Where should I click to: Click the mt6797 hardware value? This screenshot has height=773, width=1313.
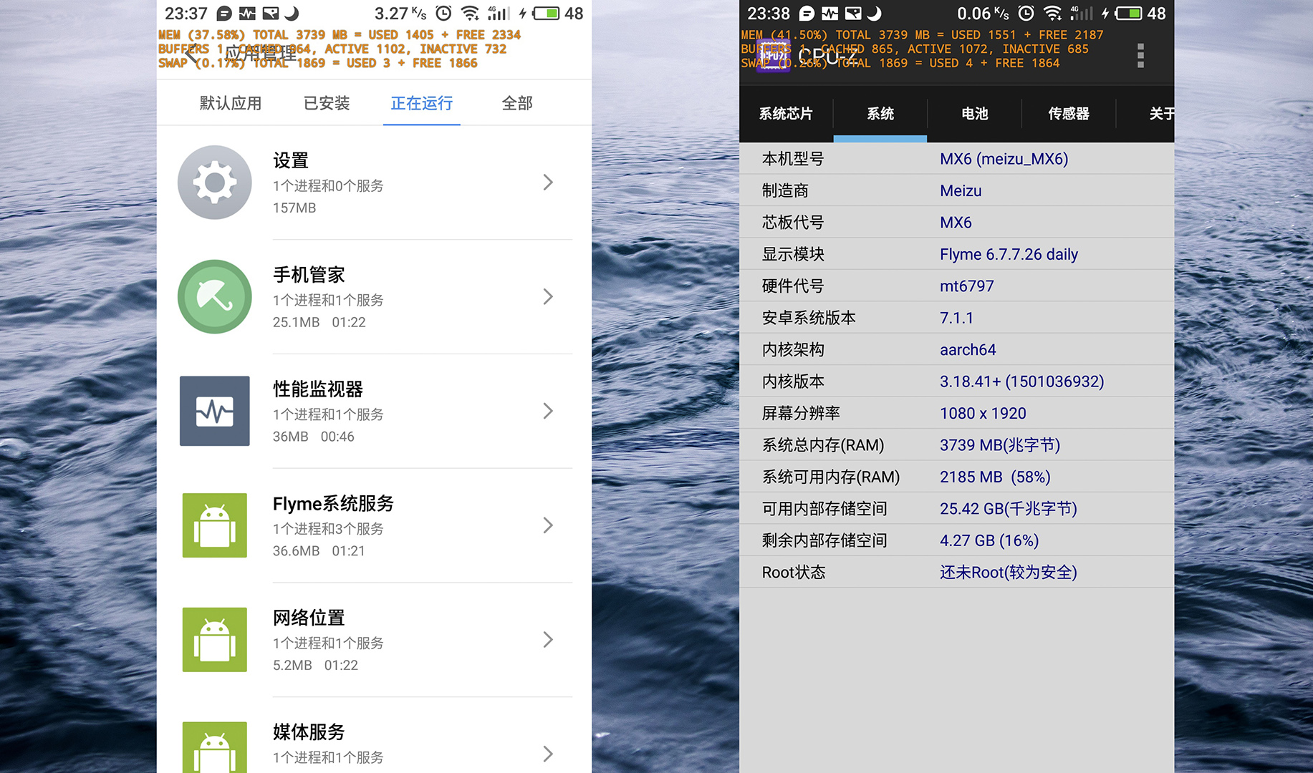coord(966,286)
